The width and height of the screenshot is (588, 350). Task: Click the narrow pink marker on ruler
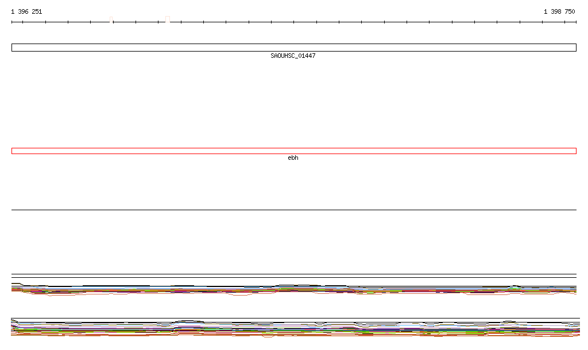(x=111, y=19)
